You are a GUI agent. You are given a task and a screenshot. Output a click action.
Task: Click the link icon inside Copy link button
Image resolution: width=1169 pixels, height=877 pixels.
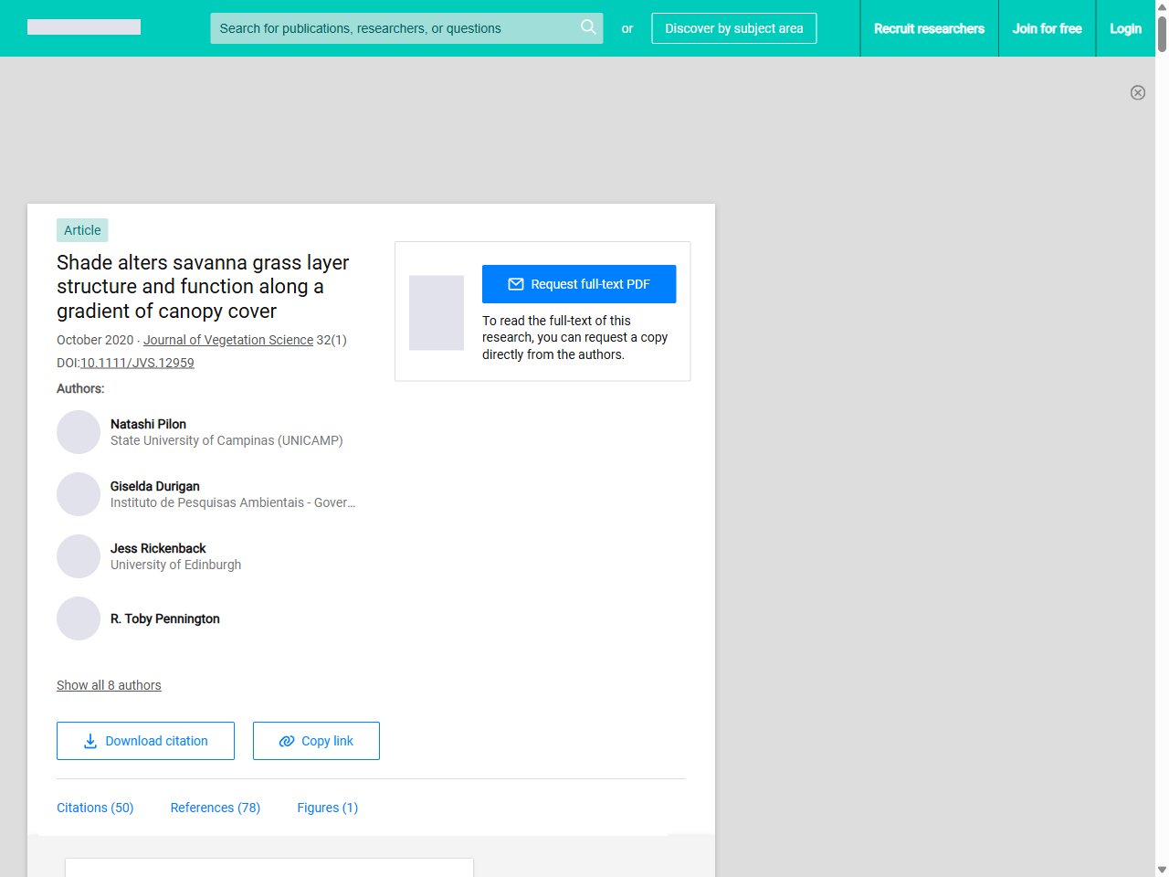pyautogui.click(x=286, y=741)
